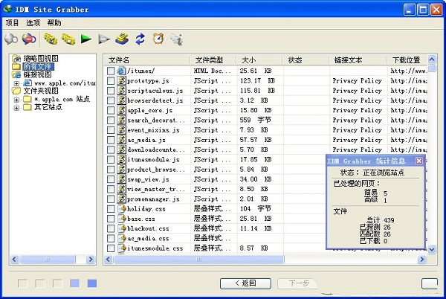The image size is (446, 299).
Task: Click the swap_view.js file icon
Action: pyautogui.click(x=121, y=179)
